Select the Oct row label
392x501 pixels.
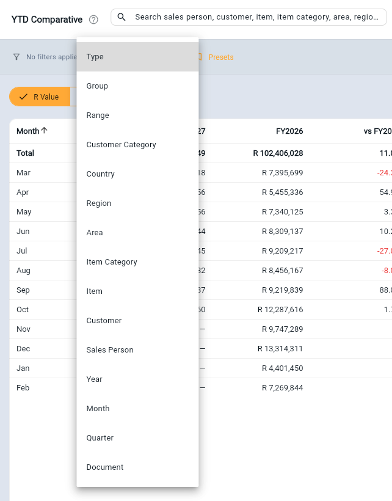click(23, 310)
